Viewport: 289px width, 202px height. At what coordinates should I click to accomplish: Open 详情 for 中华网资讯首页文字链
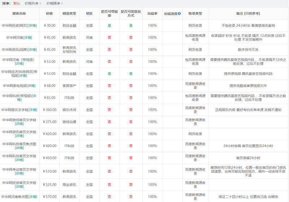coord(19,136)
